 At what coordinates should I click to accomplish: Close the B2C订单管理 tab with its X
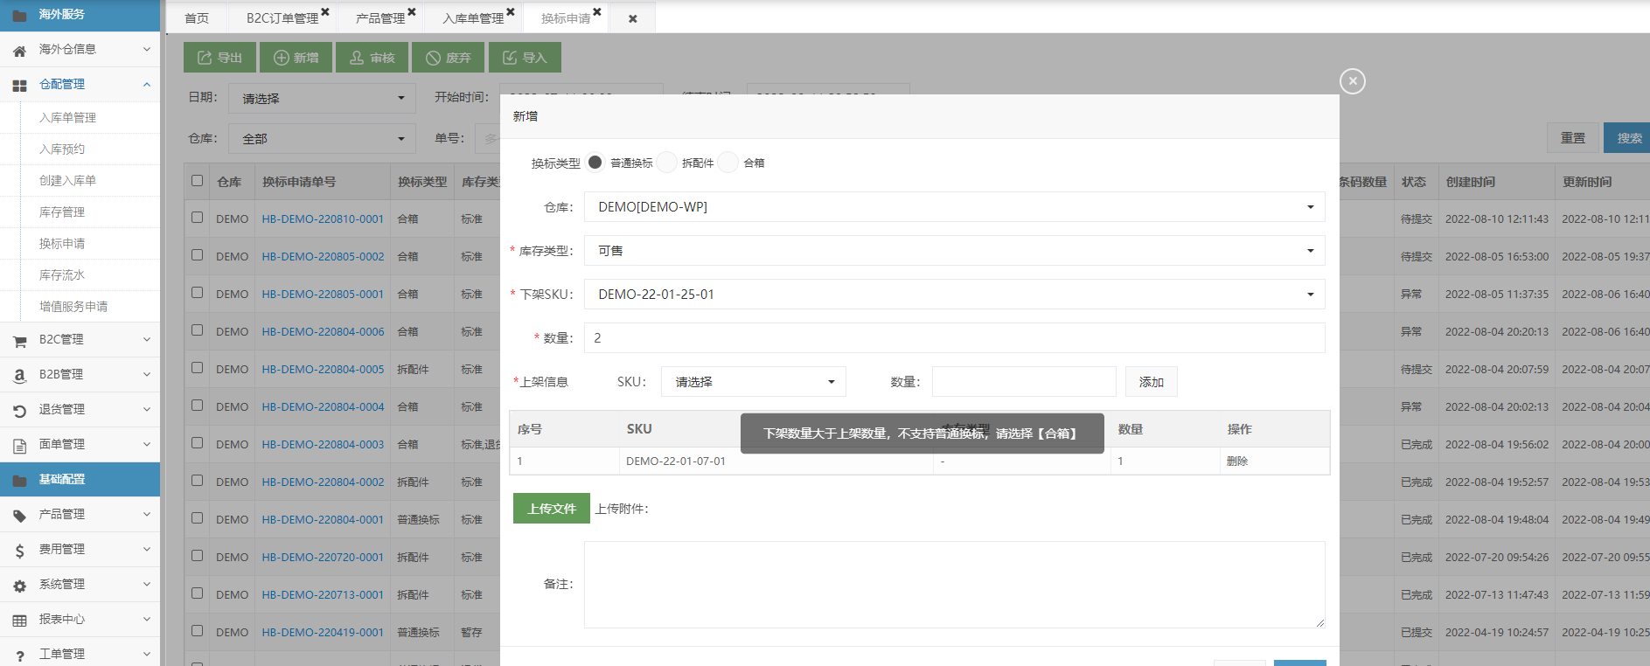coord(325,12)
